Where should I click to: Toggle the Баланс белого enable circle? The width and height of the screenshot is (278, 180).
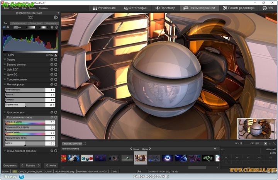(x=56, y=65)
